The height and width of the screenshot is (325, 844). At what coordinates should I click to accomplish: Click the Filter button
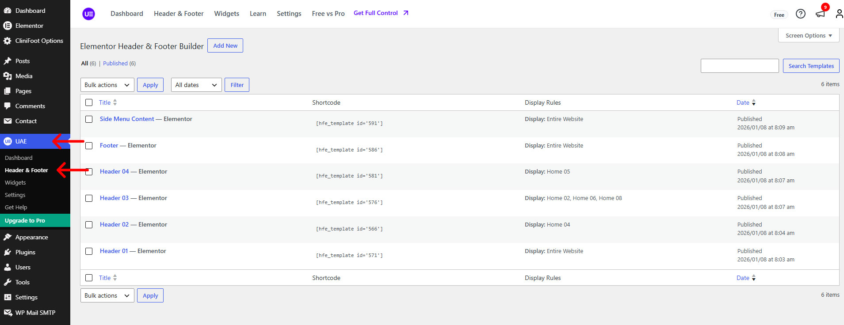237,85
